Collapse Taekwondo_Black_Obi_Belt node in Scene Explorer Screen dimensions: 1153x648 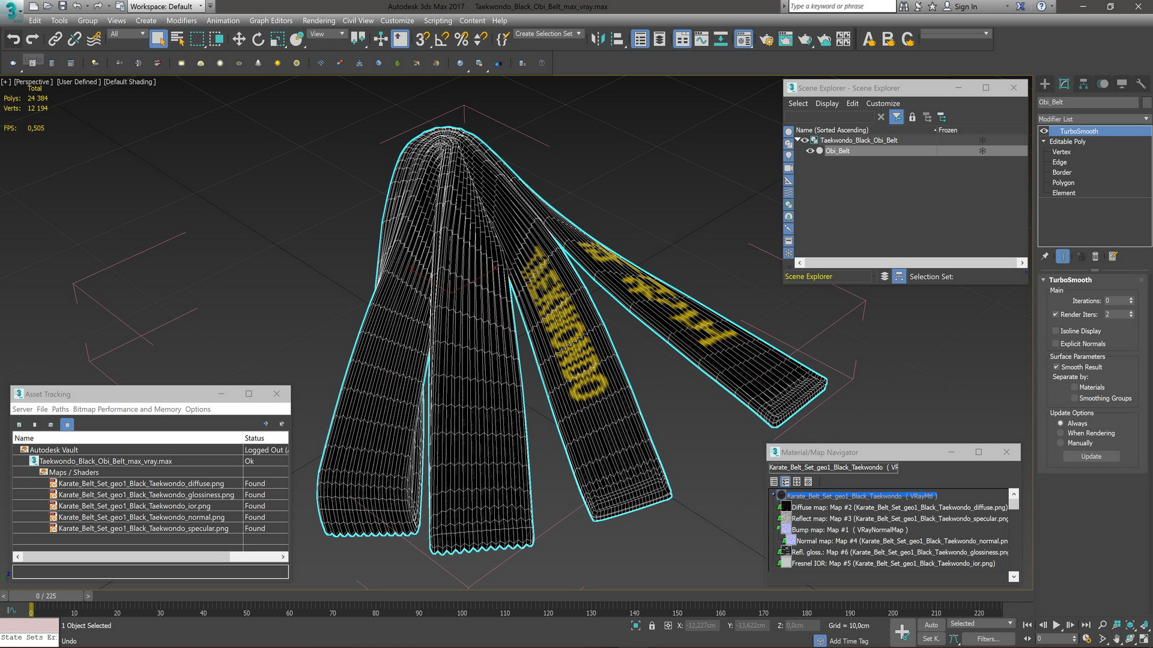click(x=797, y=140)
